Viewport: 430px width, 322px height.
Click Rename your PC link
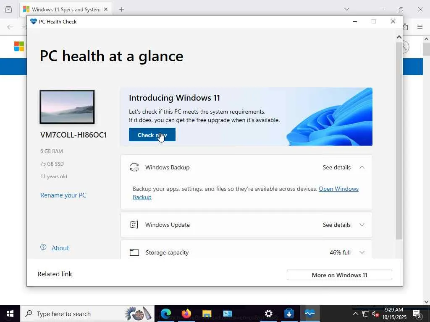63,195
